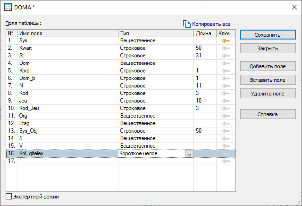The width and height of the screenshot is (302, 206).
Task: Enable the Экспертный режим checkbox
Action: 8,197
